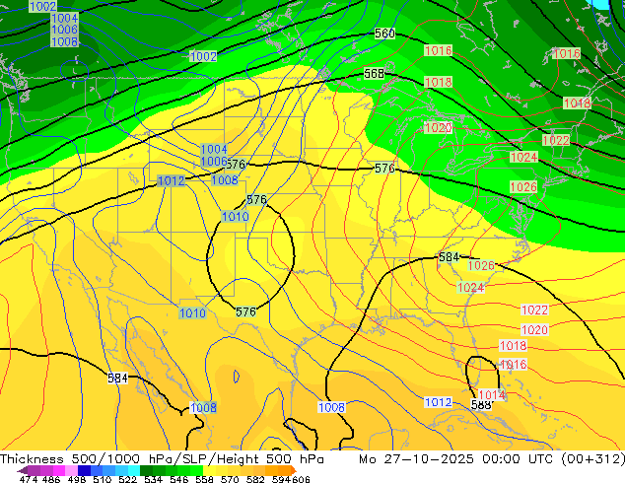Click the blue 1008 label in the top-left stack
625x483 pixels.
point(64,41)
